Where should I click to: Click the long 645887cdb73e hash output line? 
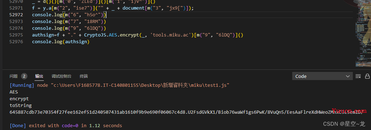(186, 112)
